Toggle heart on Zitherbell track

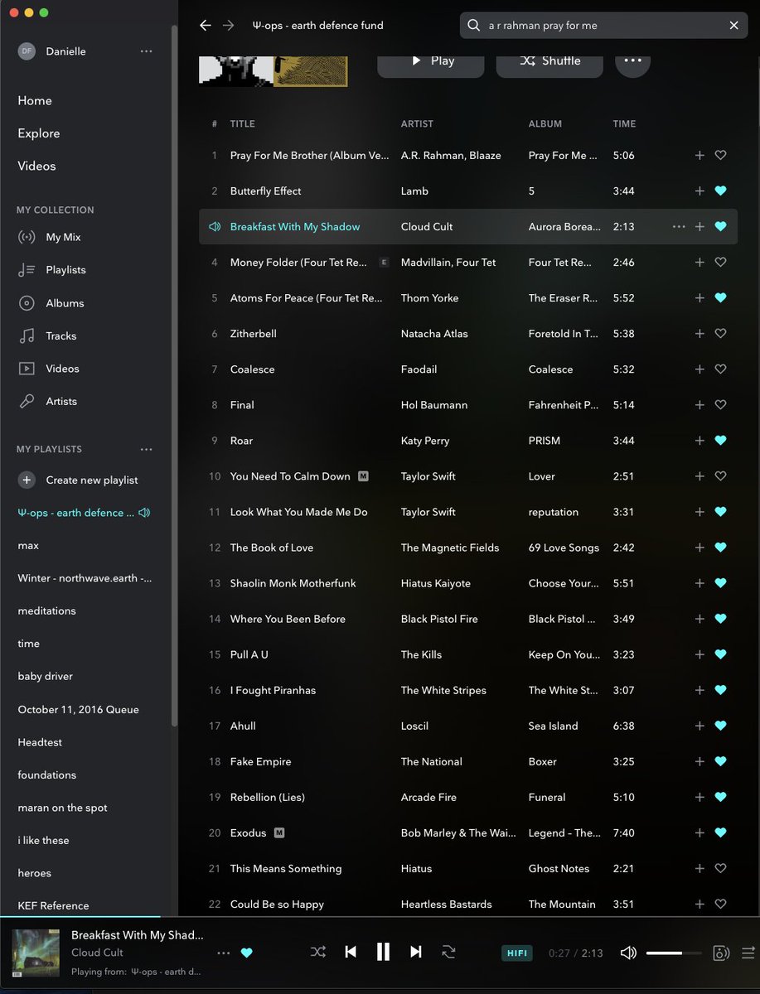click(720, 334)
